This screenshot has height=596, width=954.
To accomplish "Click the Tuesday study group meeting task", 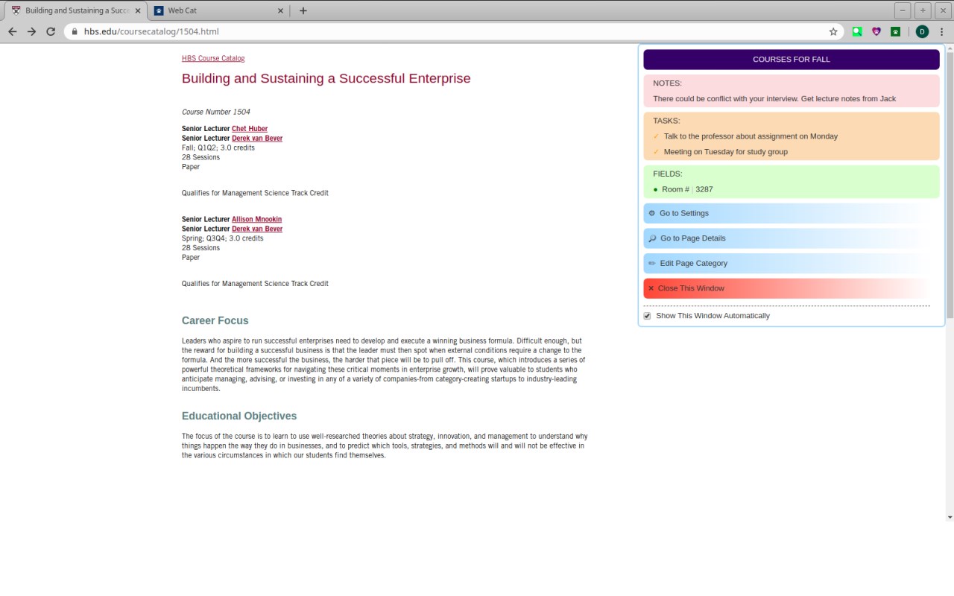I will [x=725, y=152].
